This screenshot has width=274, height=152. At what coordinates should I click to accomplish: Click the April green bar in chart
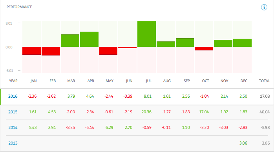click(89, 39)
